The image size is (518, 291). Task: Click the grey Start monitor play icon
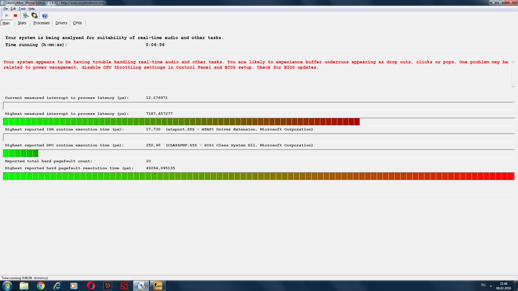pyautogui.click(x=7, y=16)
